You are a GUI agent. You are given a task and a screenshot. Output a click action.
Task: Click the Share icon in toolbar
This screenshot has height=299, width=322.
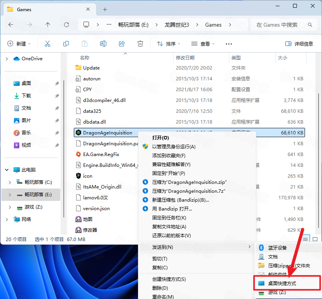pos(122,44)
